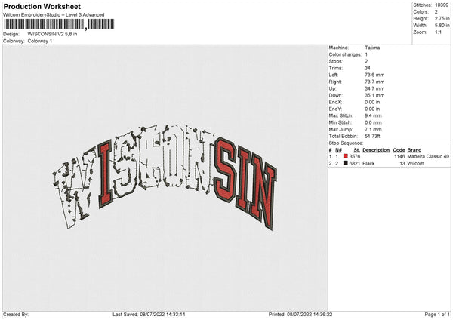
Task: Select the Width value 5.80 in
Action: pyautogui.click(x=442, y=26)
